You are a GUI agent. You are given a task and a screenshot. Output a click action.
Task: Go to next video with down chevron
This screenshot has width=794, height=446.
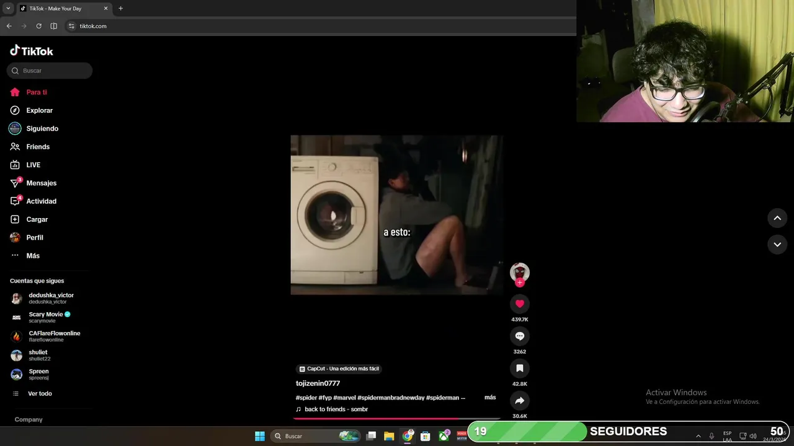pos(777,244)
